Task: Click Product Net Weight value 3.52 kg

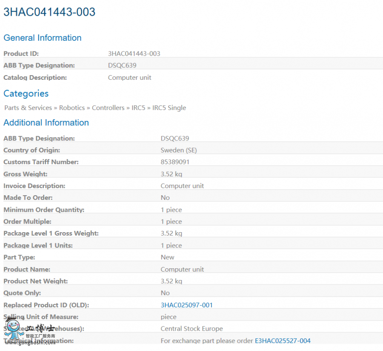Action: [x=171, y=281]
